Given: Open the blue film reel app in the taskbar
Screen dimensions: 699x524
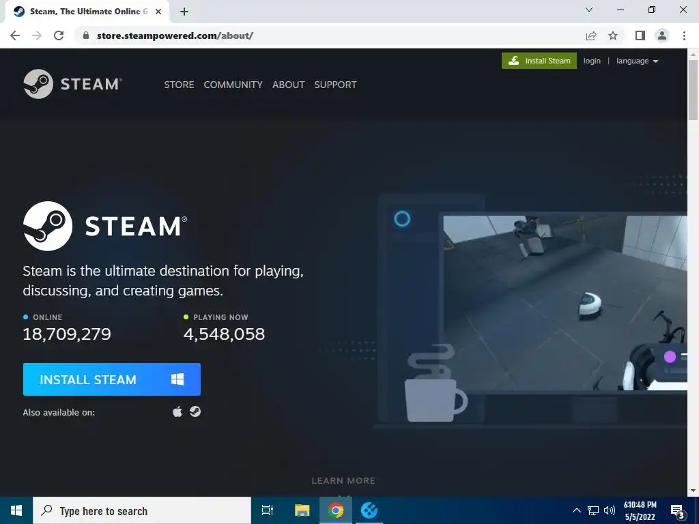Looking at the screenshot, I should (369, 510).
